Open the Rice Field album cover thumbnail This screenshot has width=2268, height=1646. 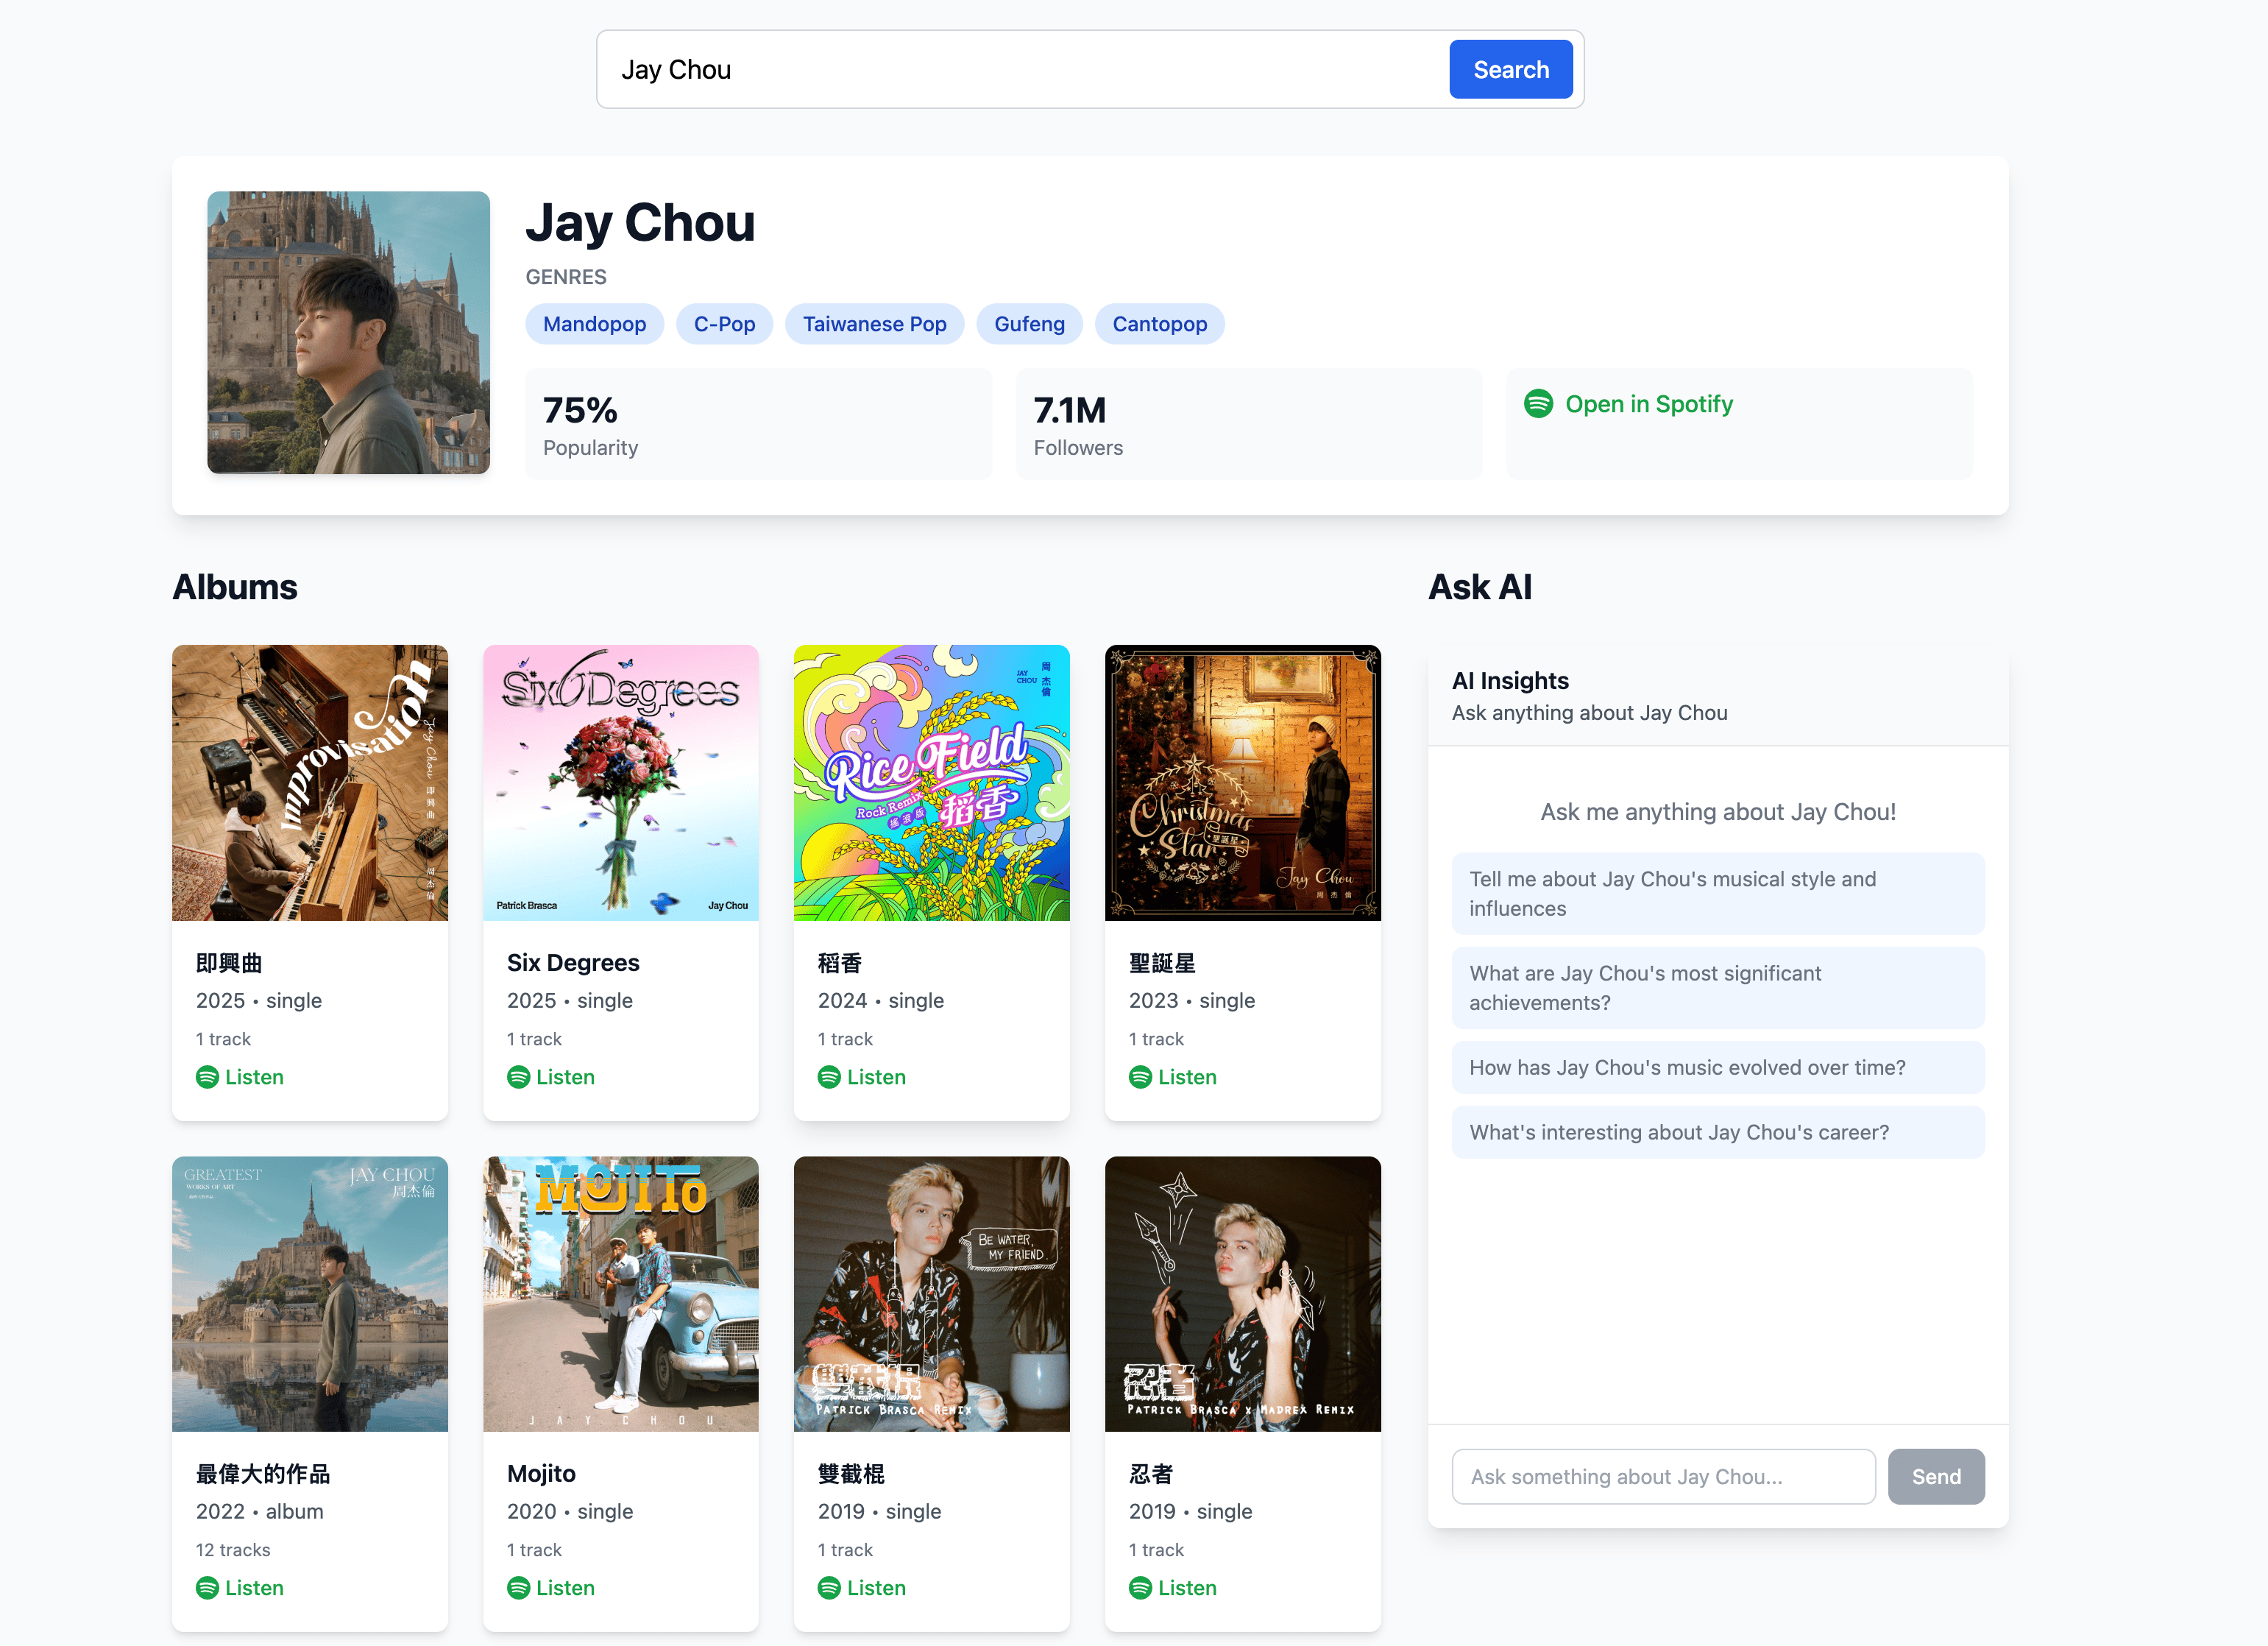pyautogui.click(x=931, y=783)
